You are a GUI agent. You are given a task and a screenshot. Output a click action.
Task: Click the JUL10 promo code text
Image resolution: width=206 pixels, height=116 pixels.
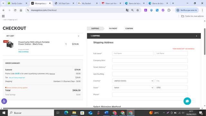17,74
